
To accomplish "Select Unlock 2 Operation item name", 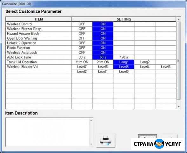I will coord(22,43).
